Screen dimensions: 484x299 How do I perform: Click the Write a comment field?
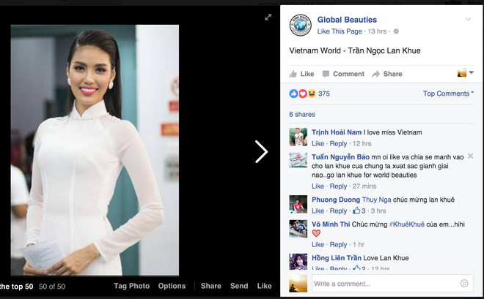pyautogui.click(x=381, y=283)
